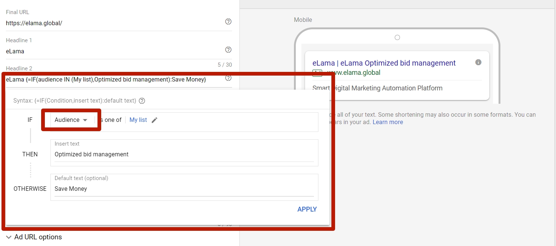This screenshot has width=556, height=246.
Task: Open the My list audience link
Action: pos(138,120)
